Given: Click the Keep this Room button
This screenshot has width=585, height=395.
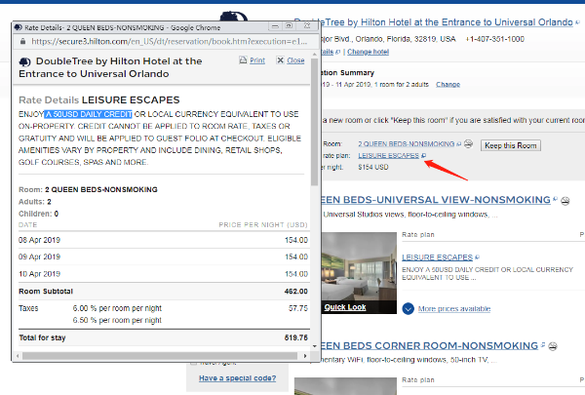Looking at the screenshot, I should [510, 145].
